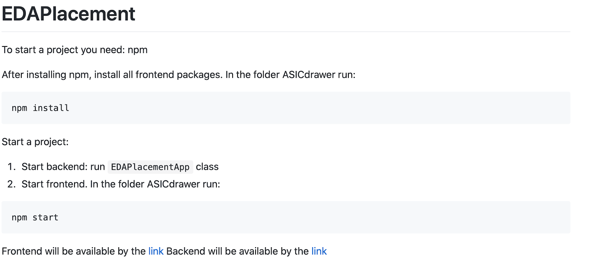Click the list number 2 marker
Image resolution: width=590 pixels, height=263 pixels.
[11, 184]
